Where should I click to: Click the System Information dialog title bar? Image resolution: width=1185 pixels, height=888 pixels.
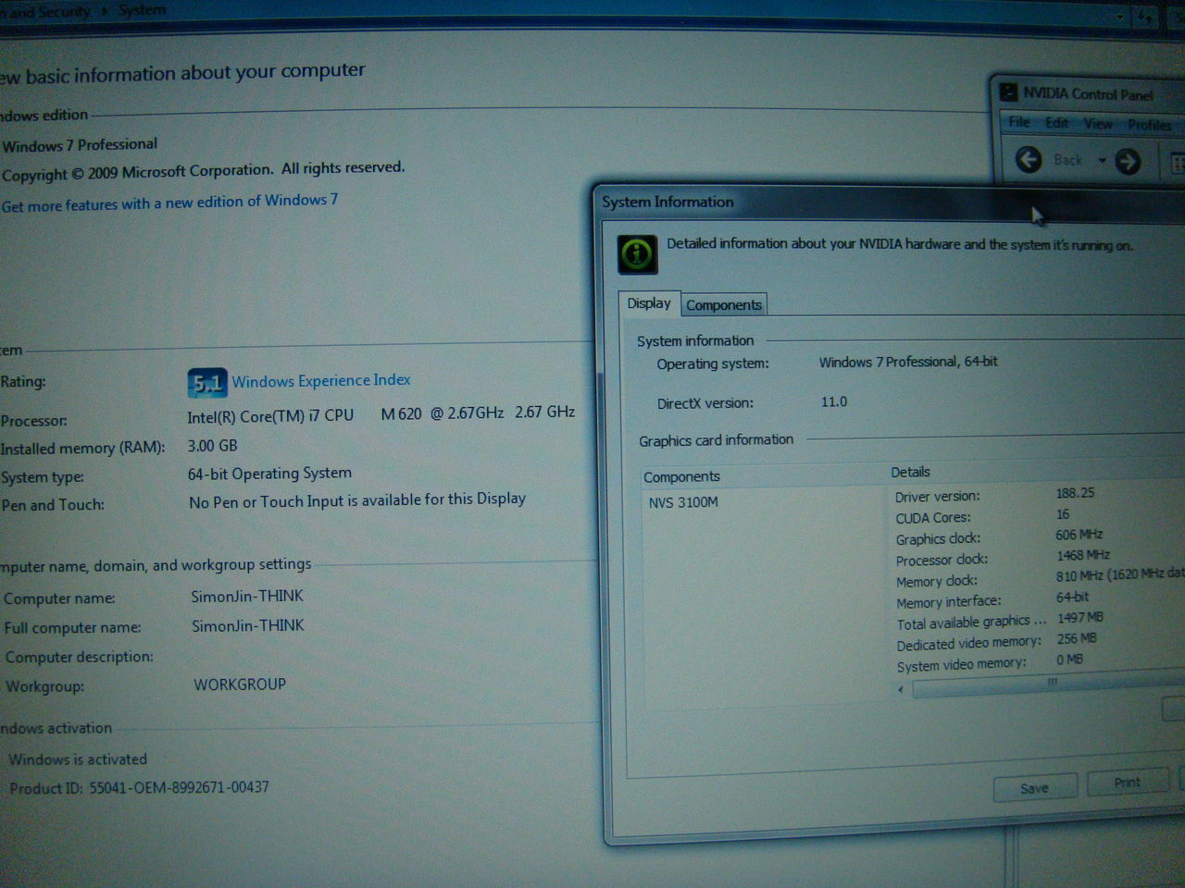[889, 202]
